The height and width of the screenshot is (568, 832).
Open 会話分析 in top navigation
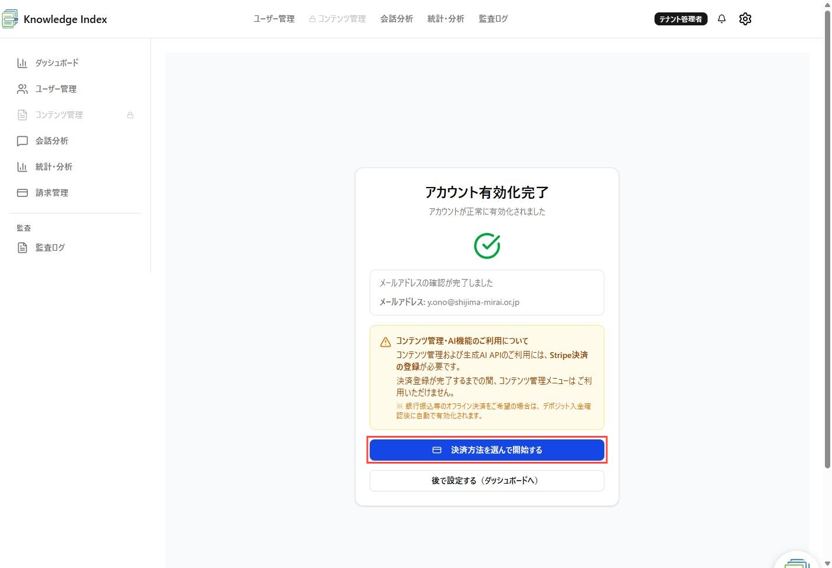point(397,19)
